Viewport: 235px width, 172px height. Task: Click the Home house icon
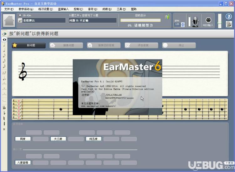tap(9, 21)
